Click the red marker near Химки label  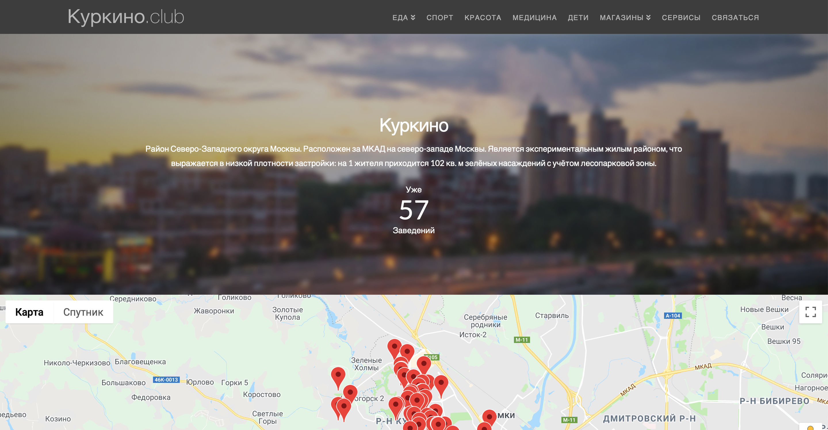click(x=489, y=417)
